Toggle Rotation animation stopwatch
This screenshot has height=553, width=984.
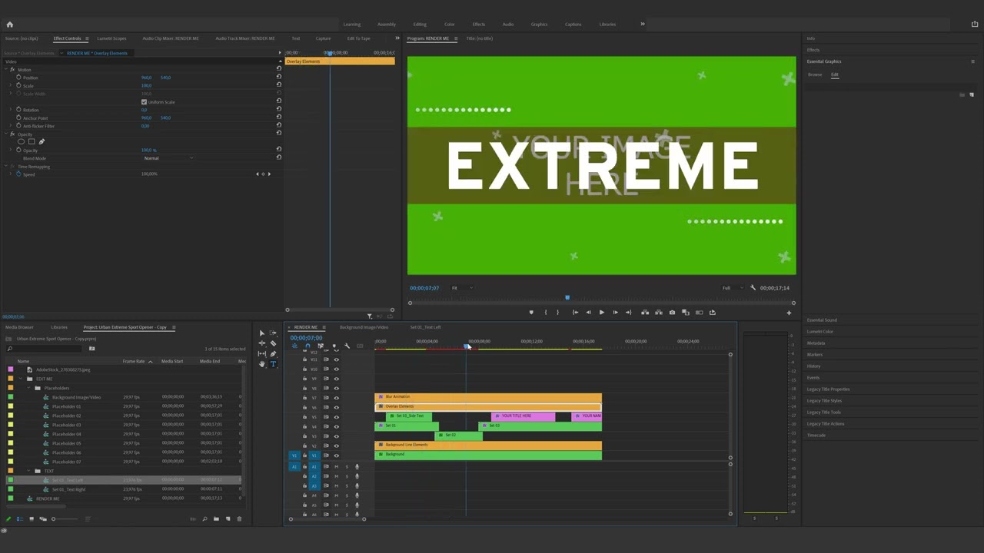tap(18, 110)
